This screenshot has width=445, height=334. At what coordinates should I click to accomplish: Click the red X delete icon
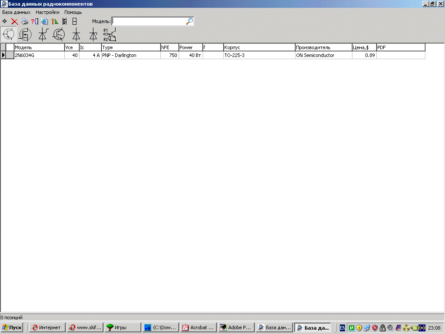coord(14,21)
